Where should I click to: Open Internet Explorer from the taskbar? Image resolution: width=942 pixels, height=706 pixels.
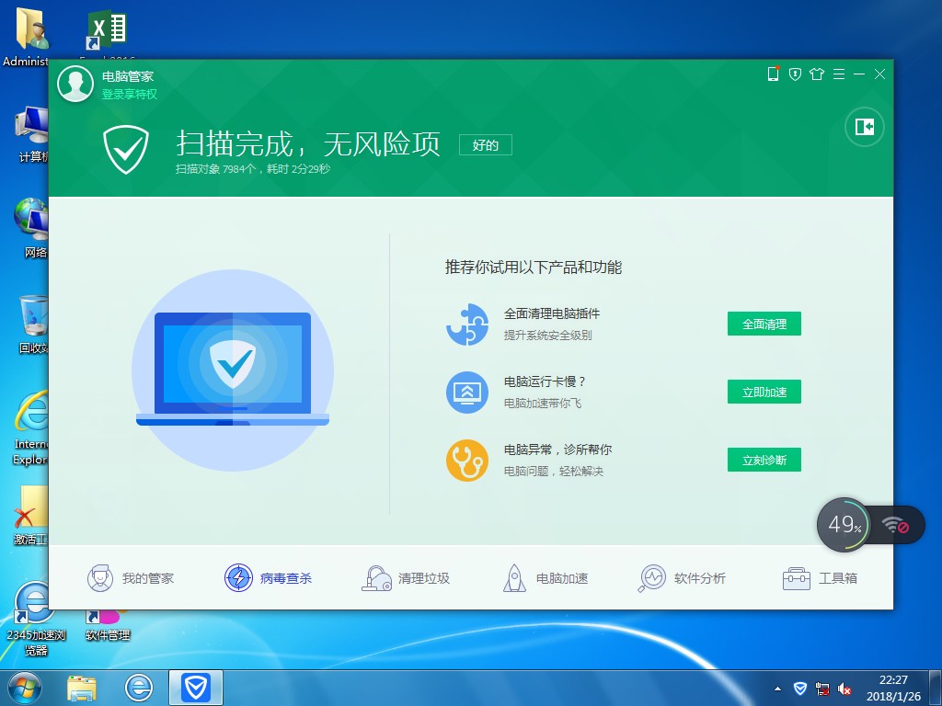[139, 688]
